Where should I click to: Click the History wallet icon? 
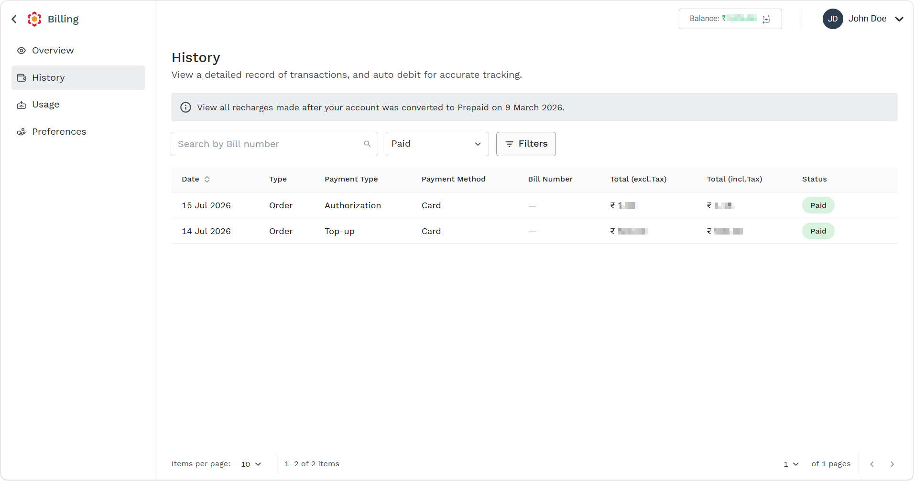point(22,78)
